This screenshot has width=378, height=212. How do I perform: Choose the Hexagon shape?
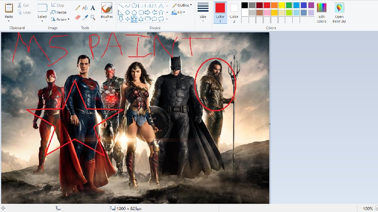[141, 12]
